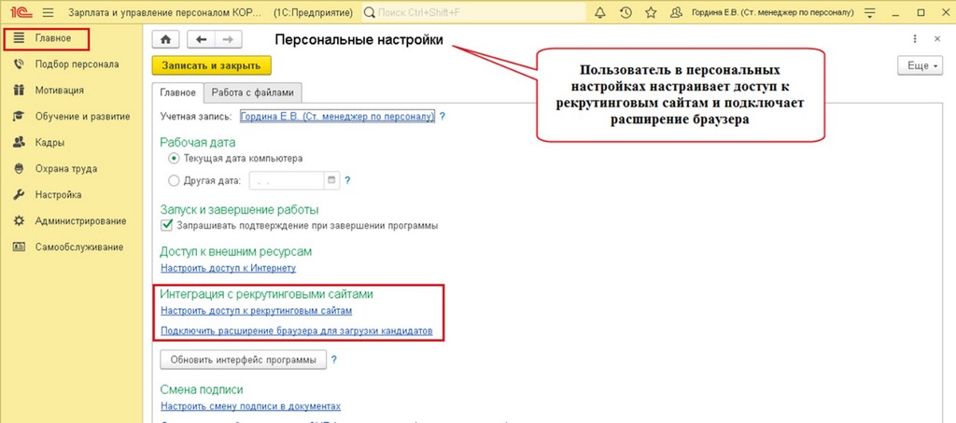Switch to Работа с файлами tab
Image resolution: width=956 pixels, height=423 pixels.
(252, 92)
